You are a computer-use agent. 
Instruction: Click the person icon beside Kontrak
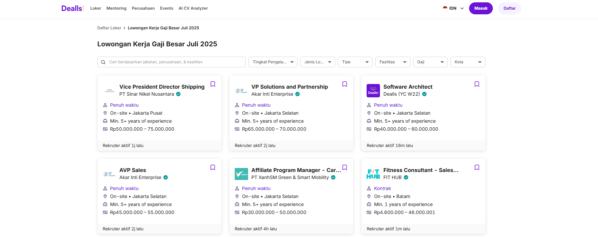369,188
